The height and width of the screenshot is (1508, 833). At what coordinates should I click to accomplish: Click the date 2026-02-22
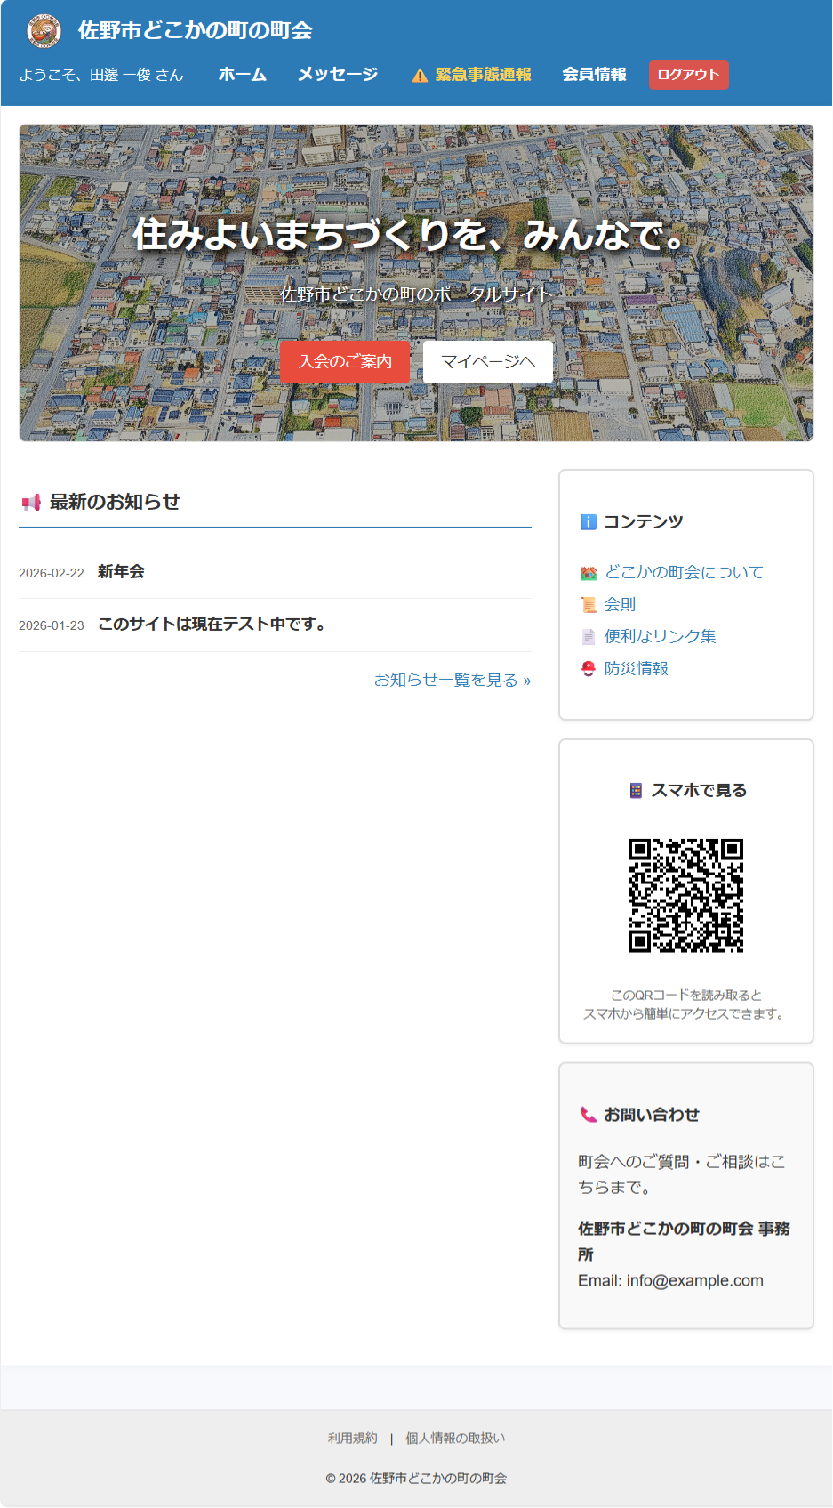coord(52,574)
